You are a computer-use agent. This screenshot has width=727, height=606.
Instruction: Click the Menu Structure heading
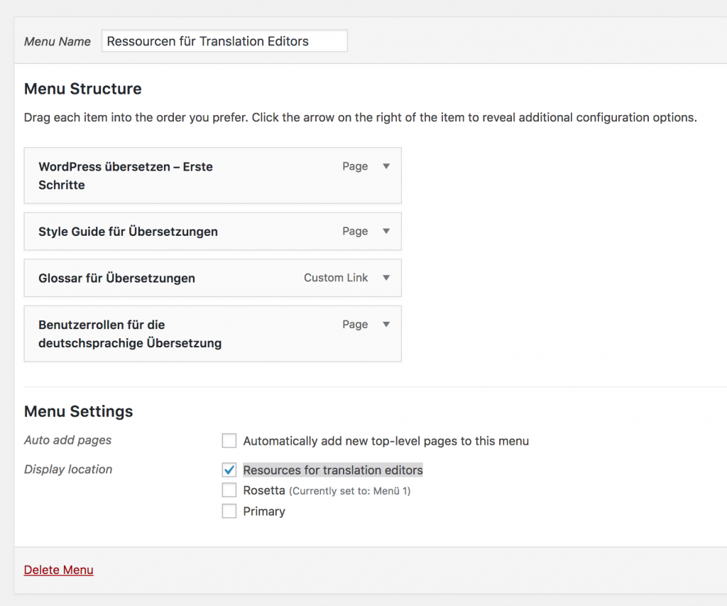(x=82, y=89)
